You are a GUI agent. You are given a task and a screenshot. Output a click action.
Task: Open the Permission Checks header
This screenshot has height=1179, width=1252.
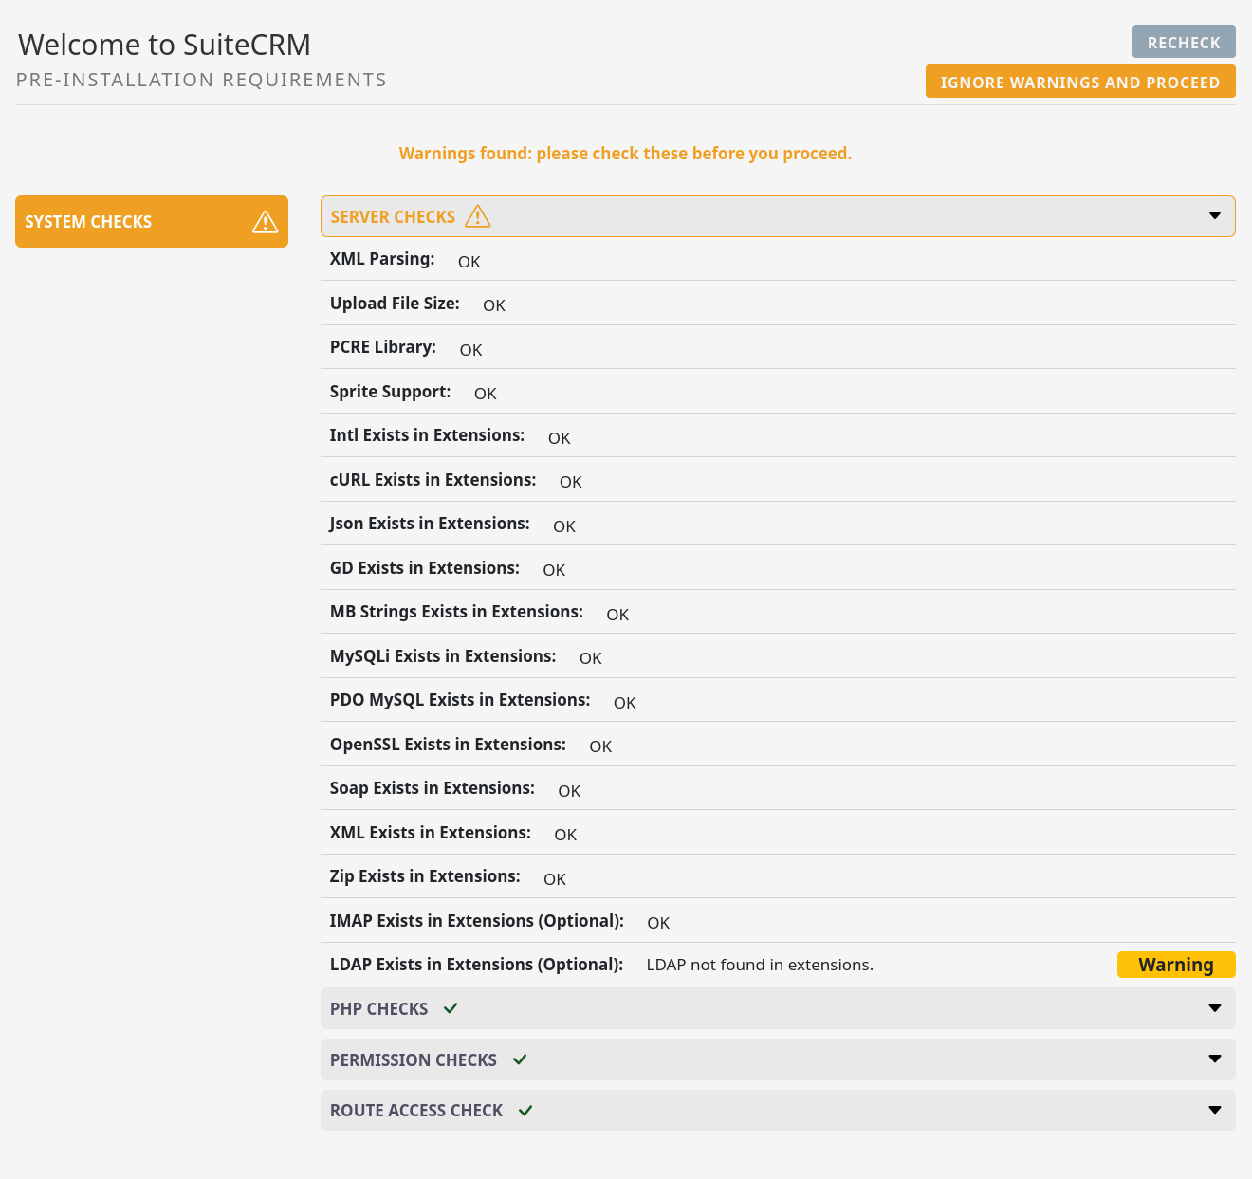[x=413, y=1060]
